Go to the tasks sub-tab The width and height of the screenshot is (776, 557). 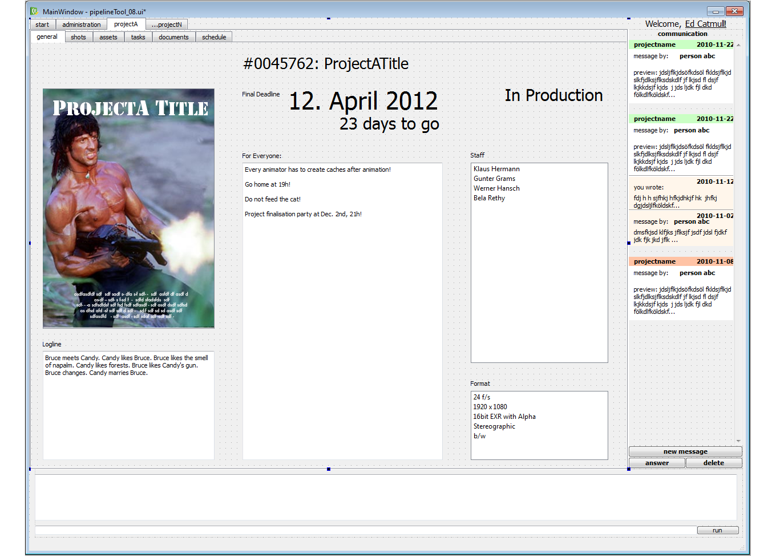(x=138, y=37)
